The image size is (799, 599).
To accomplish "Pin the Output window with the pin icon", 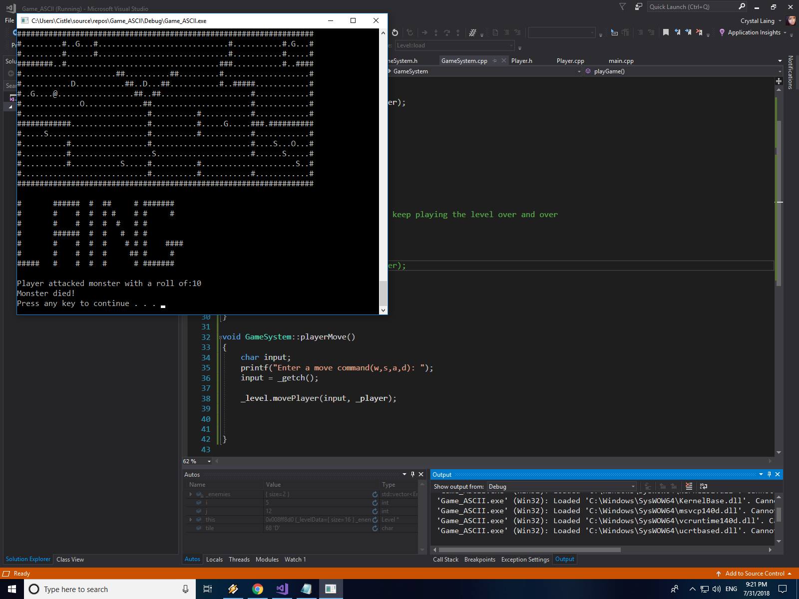I will pyautogui.click(x=769, y=474).
